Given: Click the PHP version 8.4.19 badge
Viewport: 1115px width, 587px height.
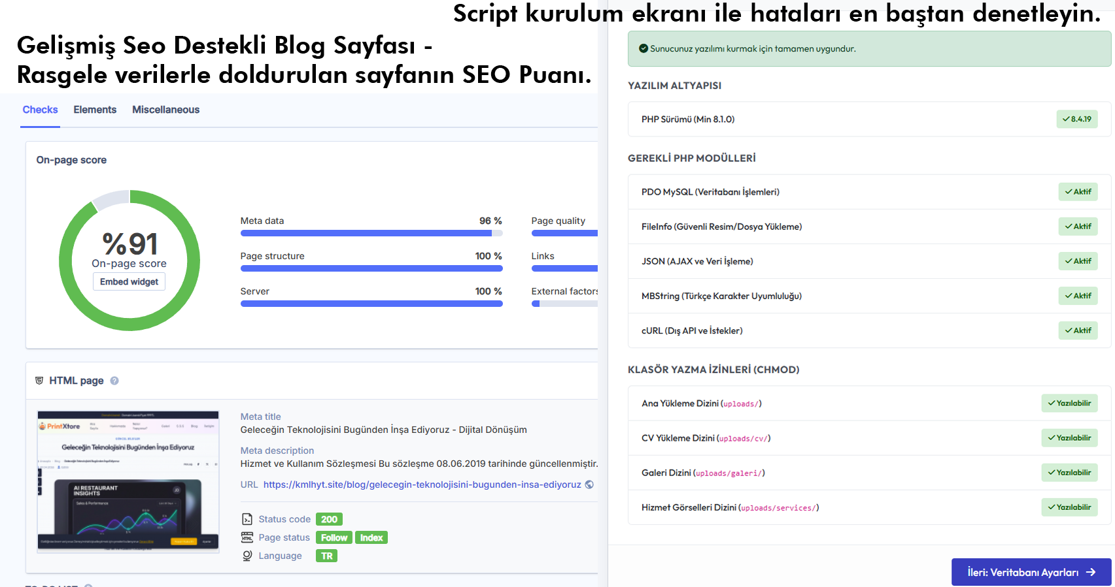Looking at the screenshot, I should 1077,119.
